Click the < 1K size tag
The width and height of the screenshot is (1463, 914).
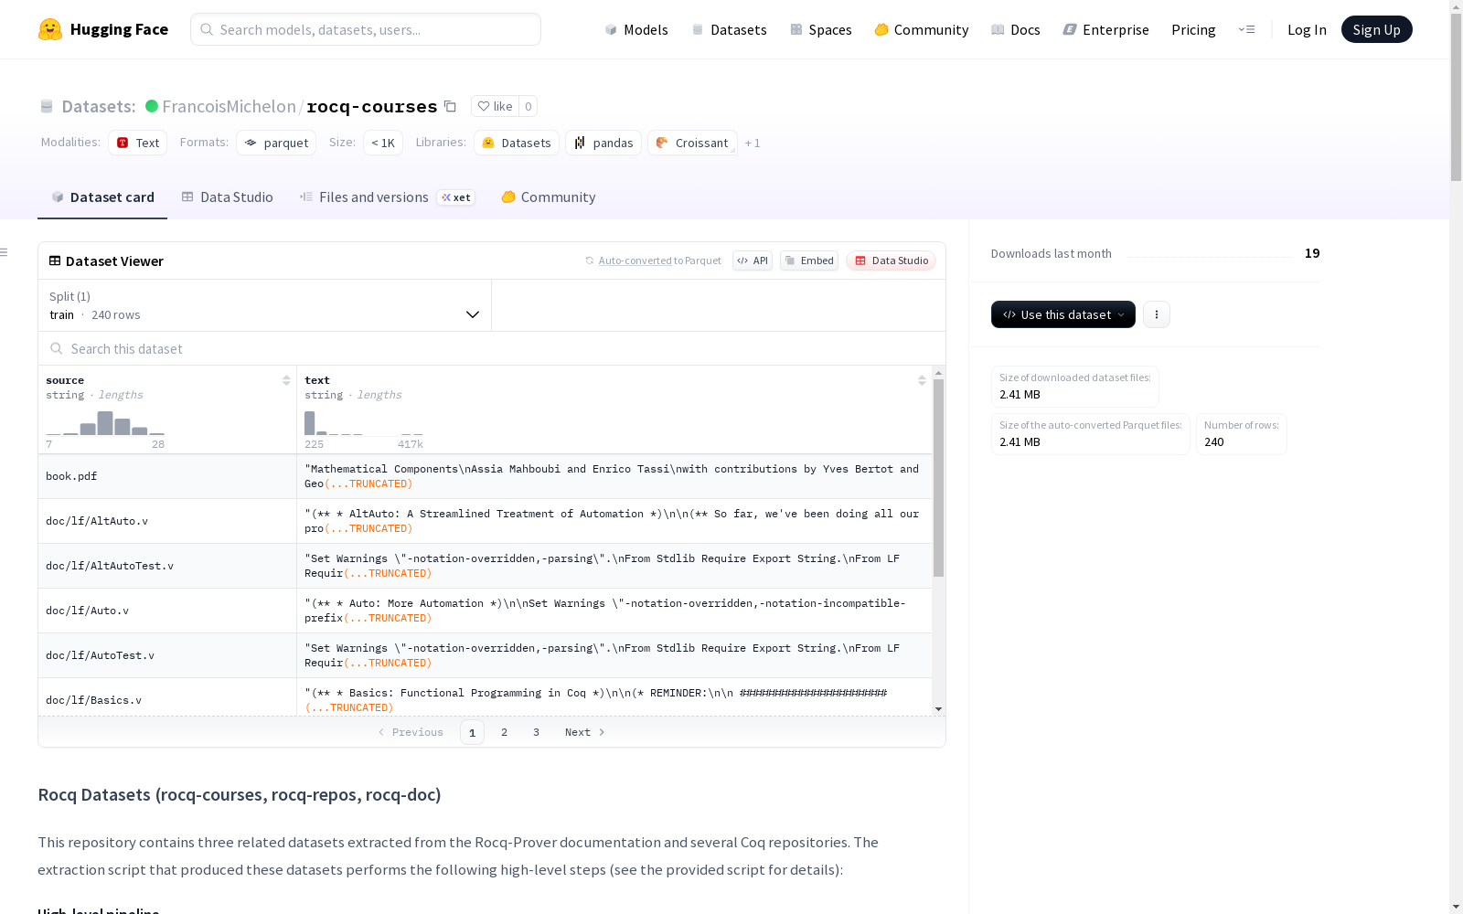[x=383, y=143]
